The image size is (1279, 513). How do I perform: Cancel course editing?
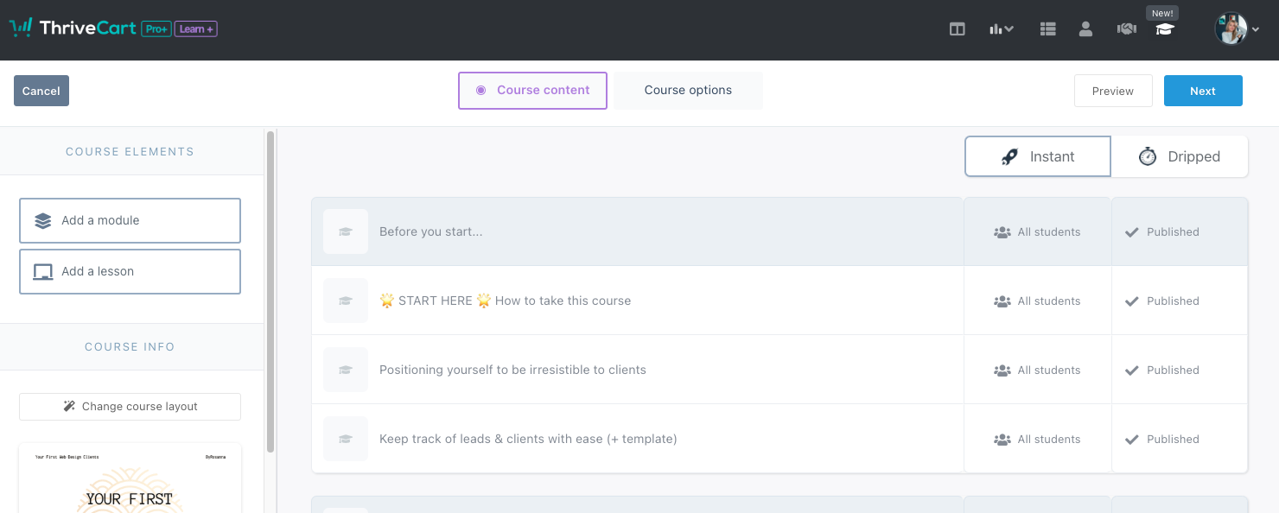pyautogui.click(x=41, y=91)
